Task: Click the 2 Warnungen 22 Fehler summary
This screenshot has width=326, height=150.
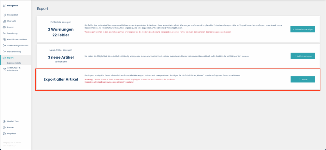Action: pos(60,32)
